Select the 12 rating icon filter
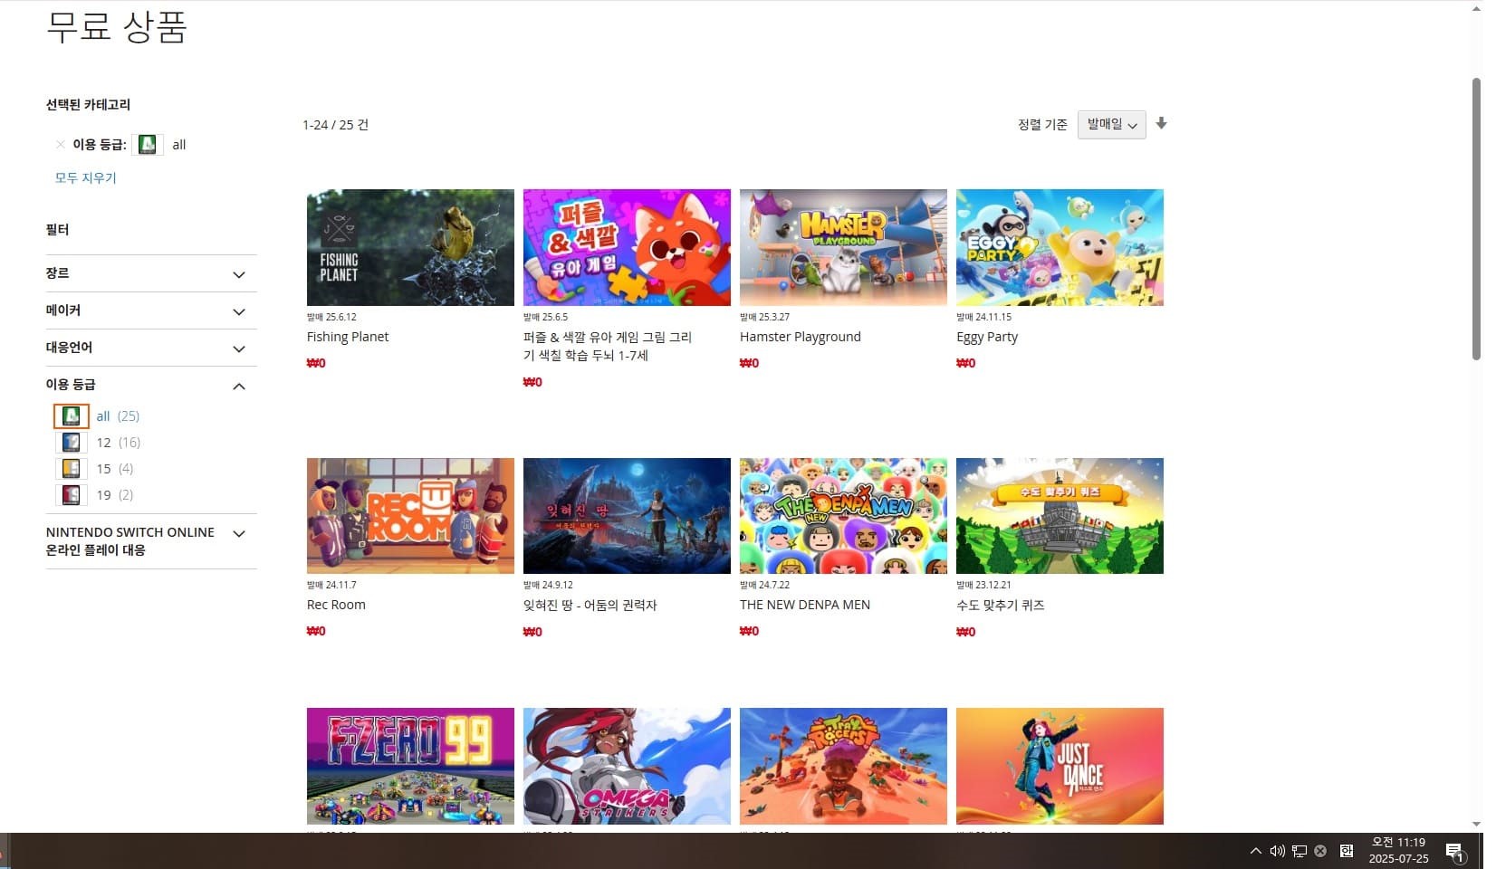Viewport: 1496px width, 869px height. (x=72, y=443)
